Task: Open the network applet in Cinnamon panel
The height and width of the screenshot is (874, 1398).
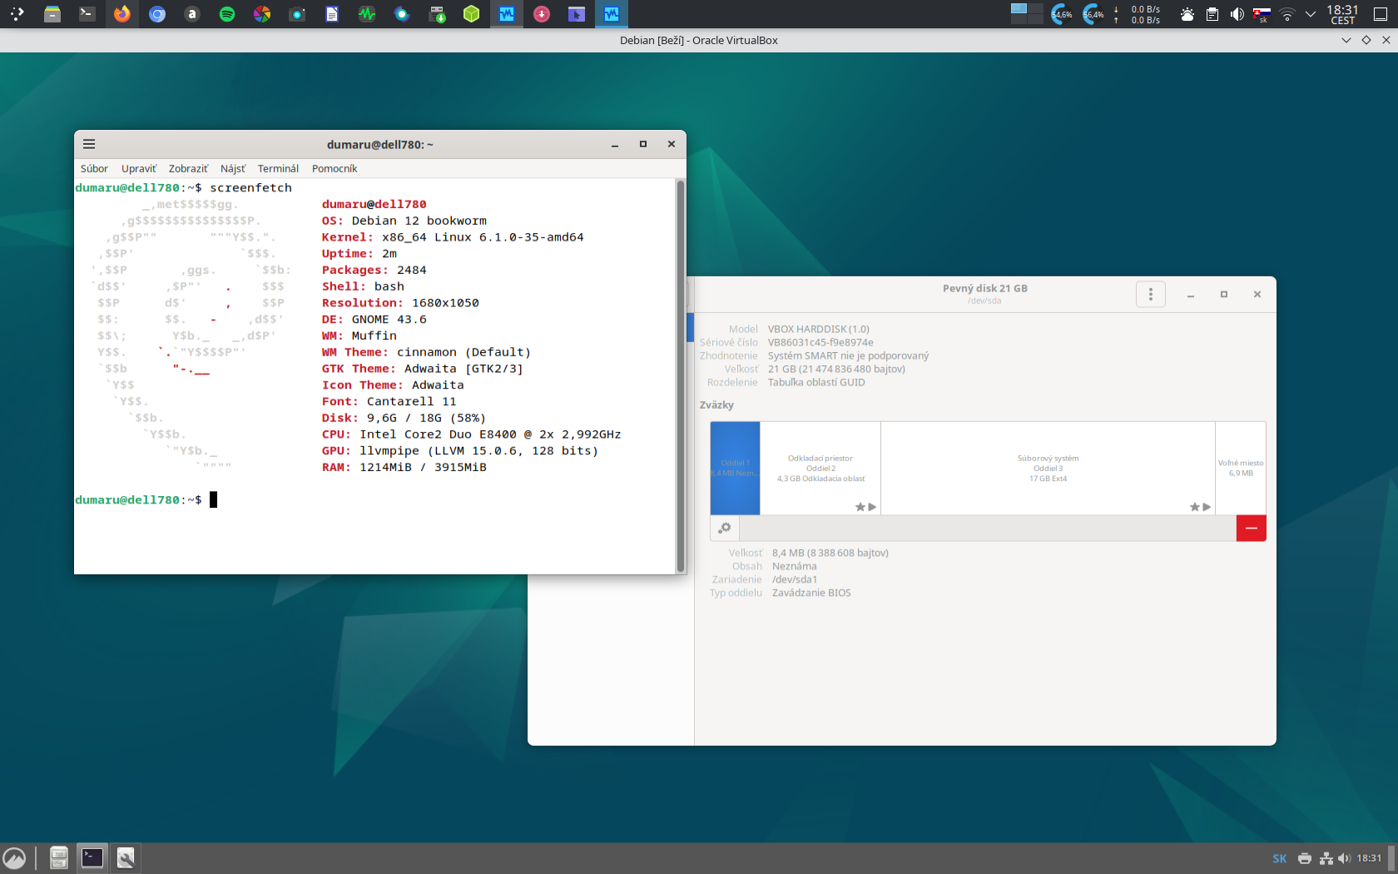Action: 1326,858
